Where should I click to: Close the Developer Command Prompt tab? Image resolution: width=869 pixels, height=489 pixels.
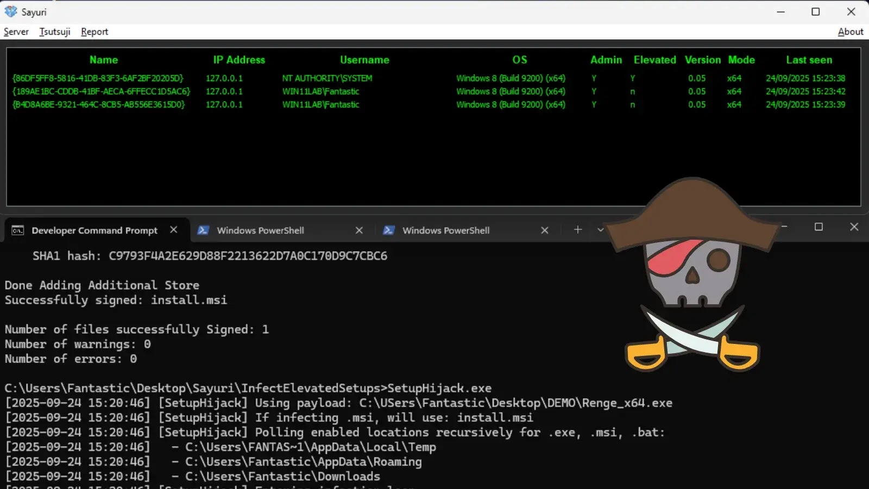[x=173, y=230]
